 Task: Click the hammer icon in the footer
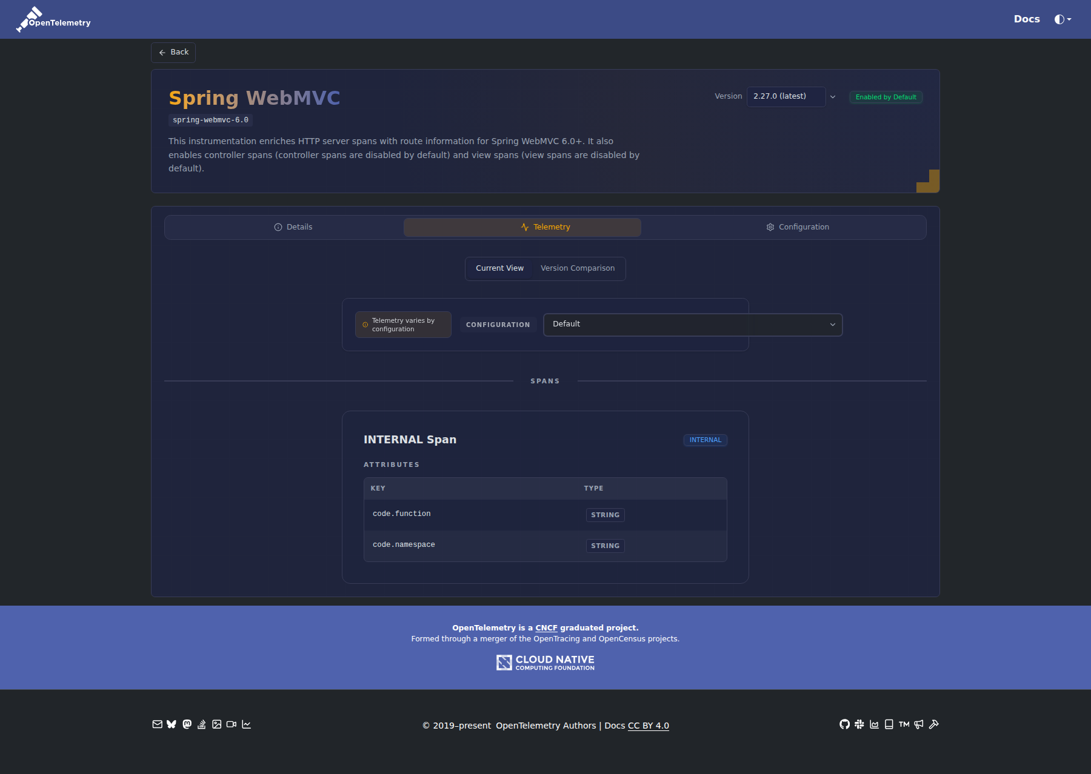[933, 724]
